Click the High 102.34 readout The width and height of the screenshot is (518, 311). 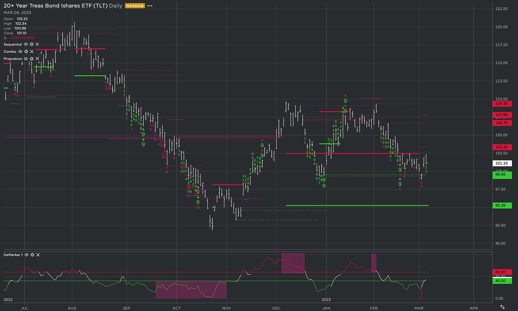[16, 23]
